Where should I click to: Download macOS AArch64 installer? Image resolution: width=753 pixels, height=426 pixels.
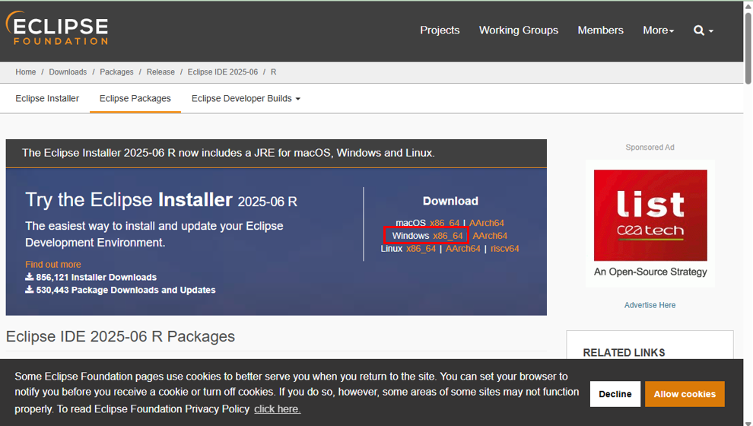[x=487, y=223]
